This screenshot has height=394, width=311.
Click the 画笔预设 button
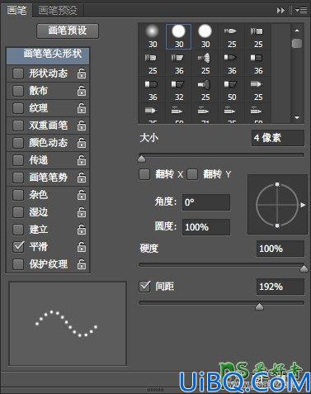pyautogui.click(x=68, y=31)
